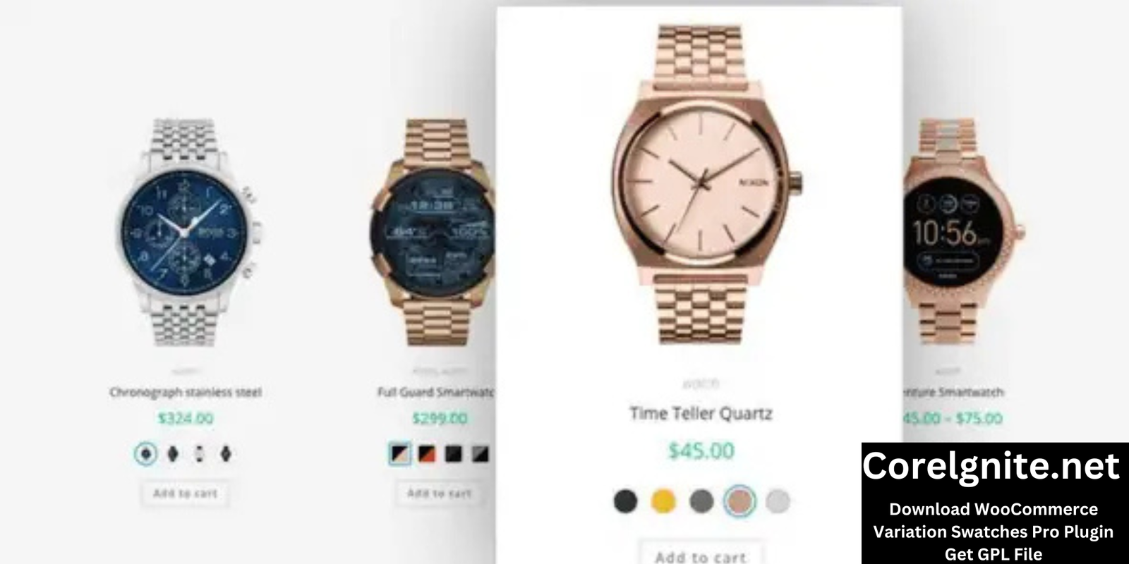Screen dimensions: 1129x564
Task: Add Chronograph stainless steel to cart
Action: [x=185, y=493]
